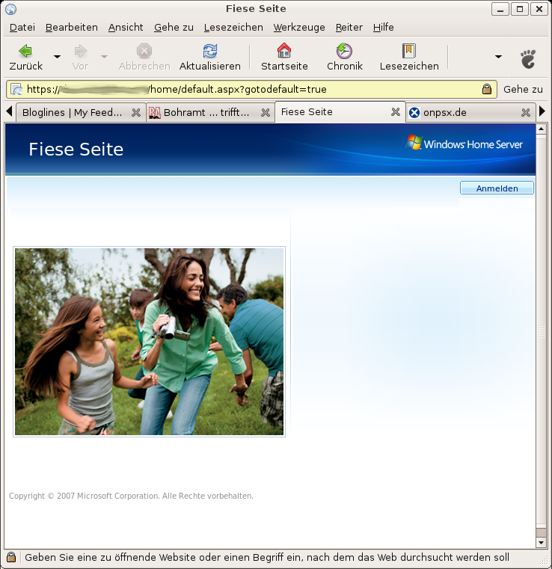
Task: Close the Bloglines tab
Action: click(136, 113)
